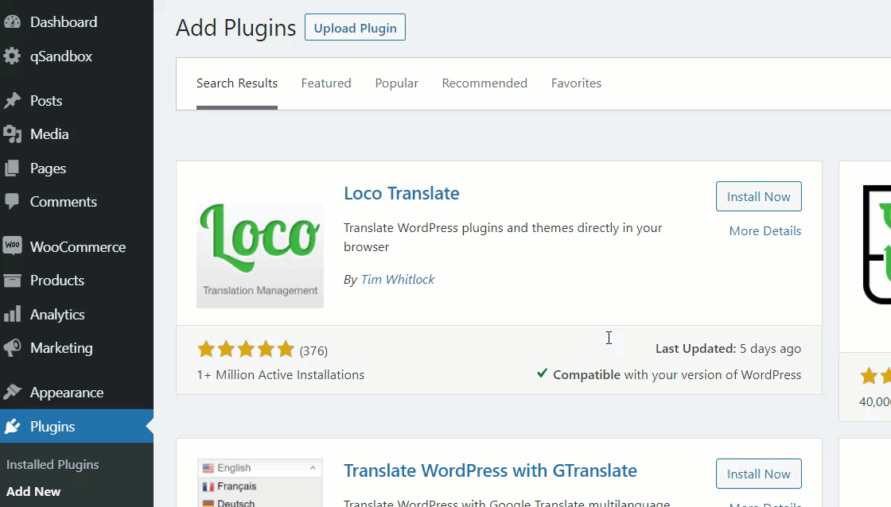Click the Appearance paintbrush icon

(12, 393)
